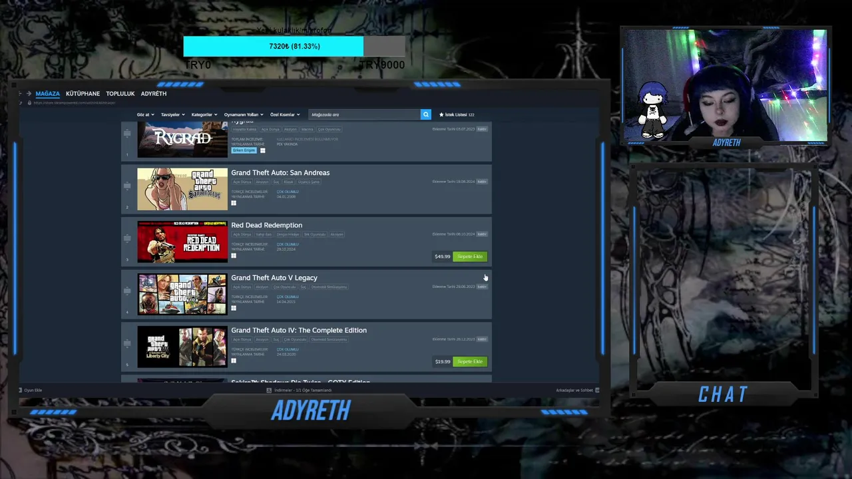Open the Özel Kısımlar dropdown
The height and width of the screenshot is (479, 852).
tap(285, 114)
